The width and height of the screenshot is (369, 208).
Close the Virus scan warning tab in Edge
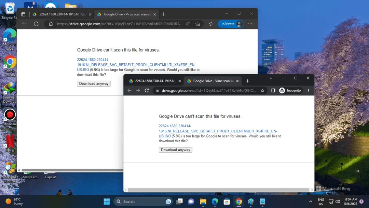coord(155,14)
